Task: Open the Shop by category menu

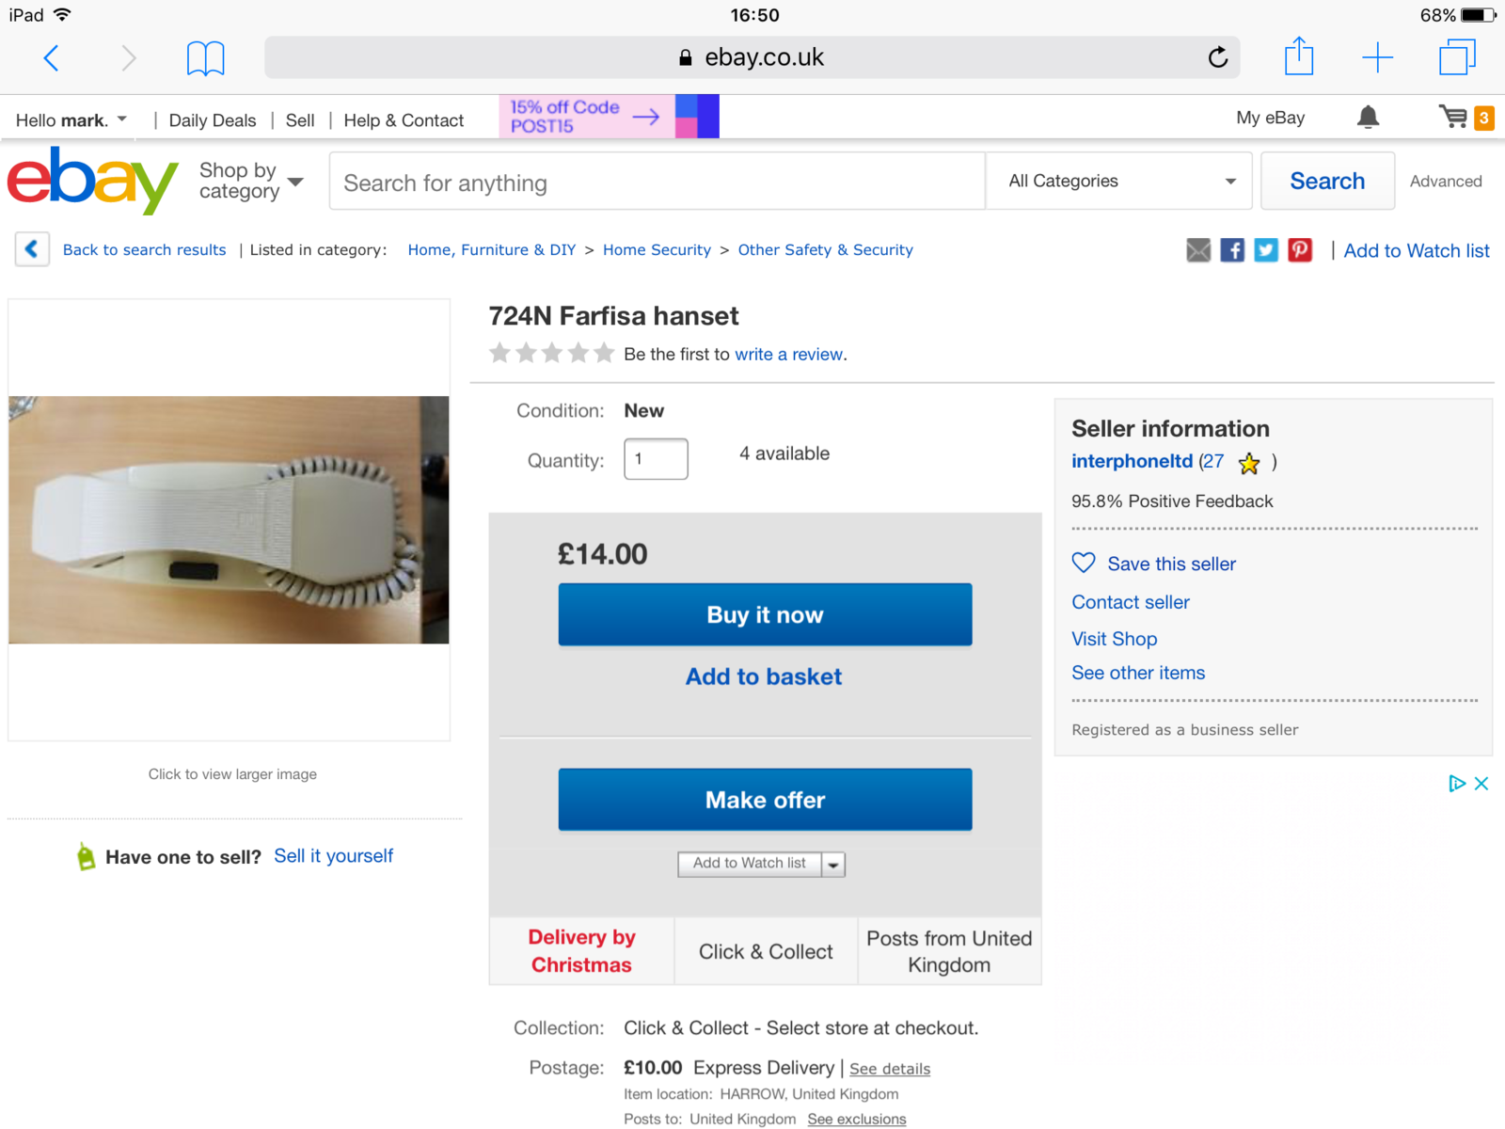Action: (250, 181)
